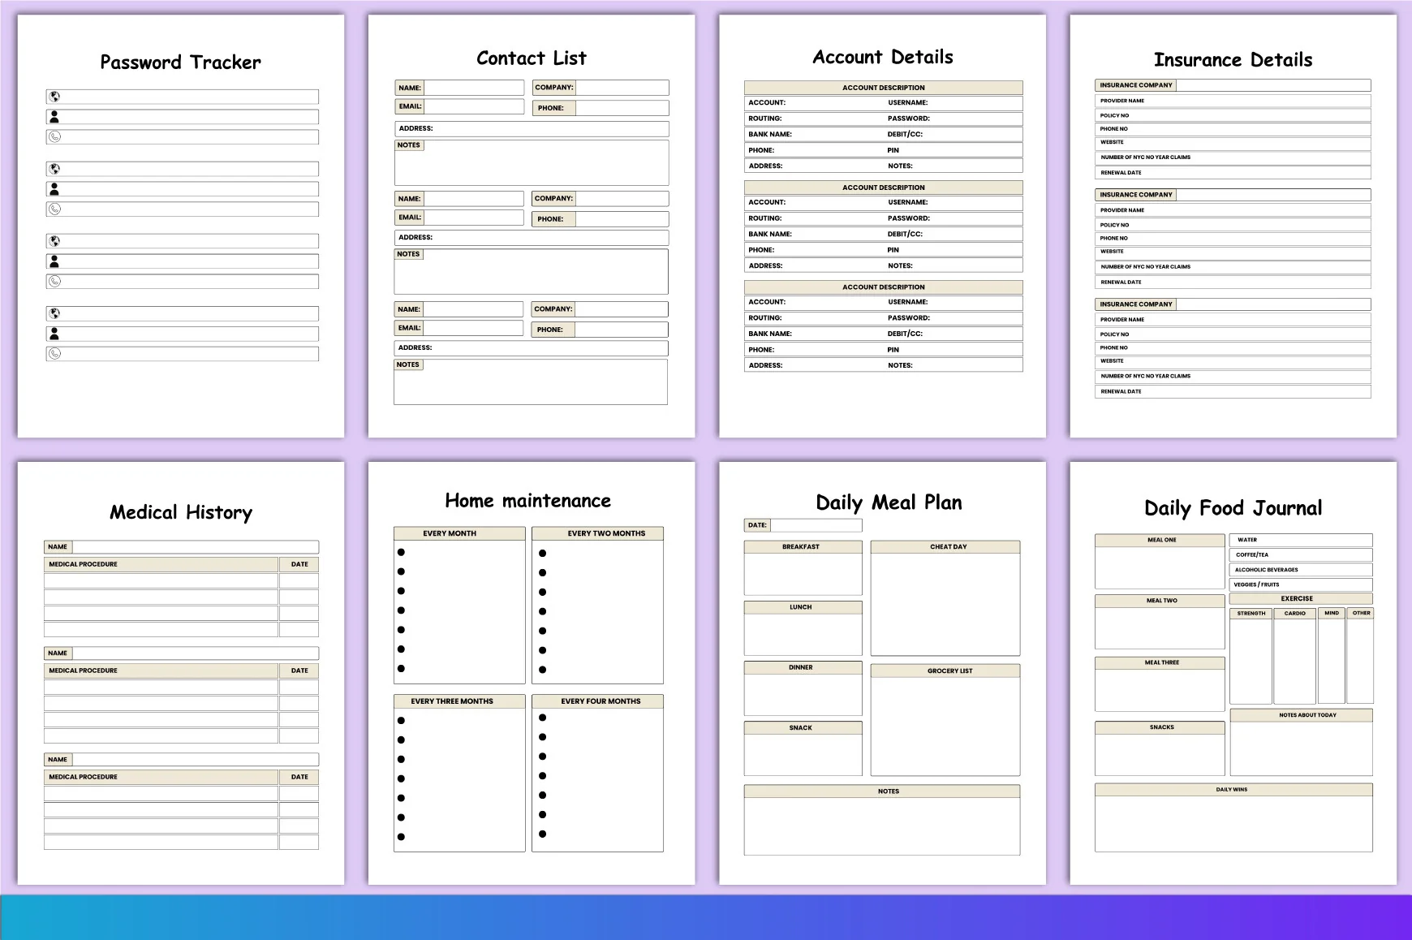Select the 'EVERY TWO MONTHS' header
This screenshot has width=1412, height=940.
coord(597,533)
